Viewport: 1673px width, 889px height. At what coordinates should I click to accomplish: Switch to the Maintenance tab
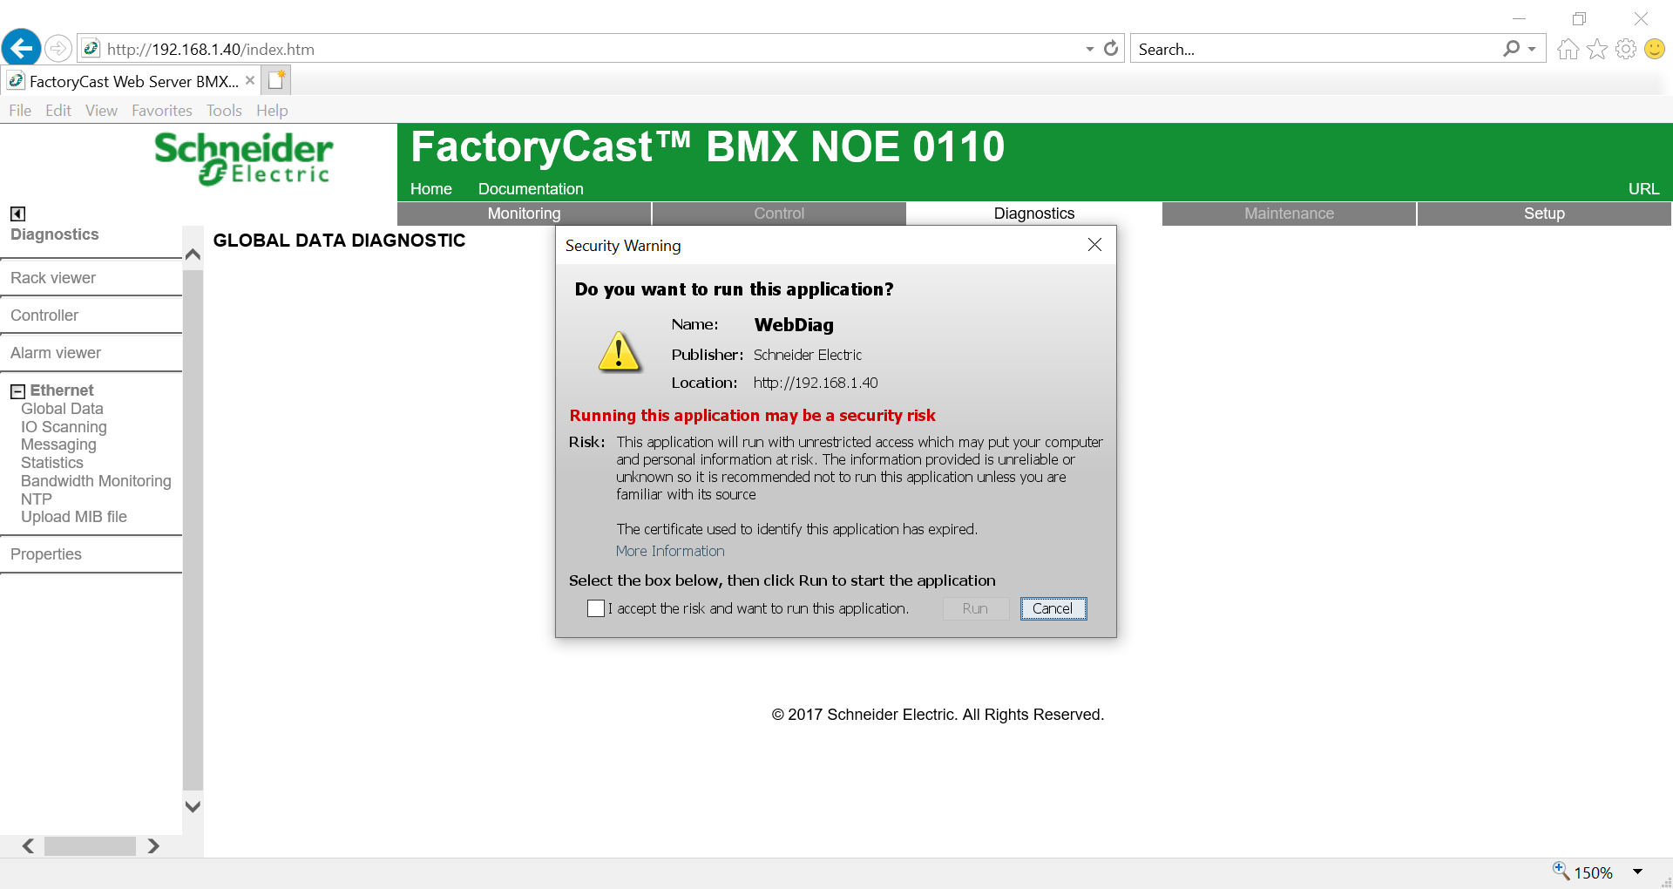pos(1290,214)
